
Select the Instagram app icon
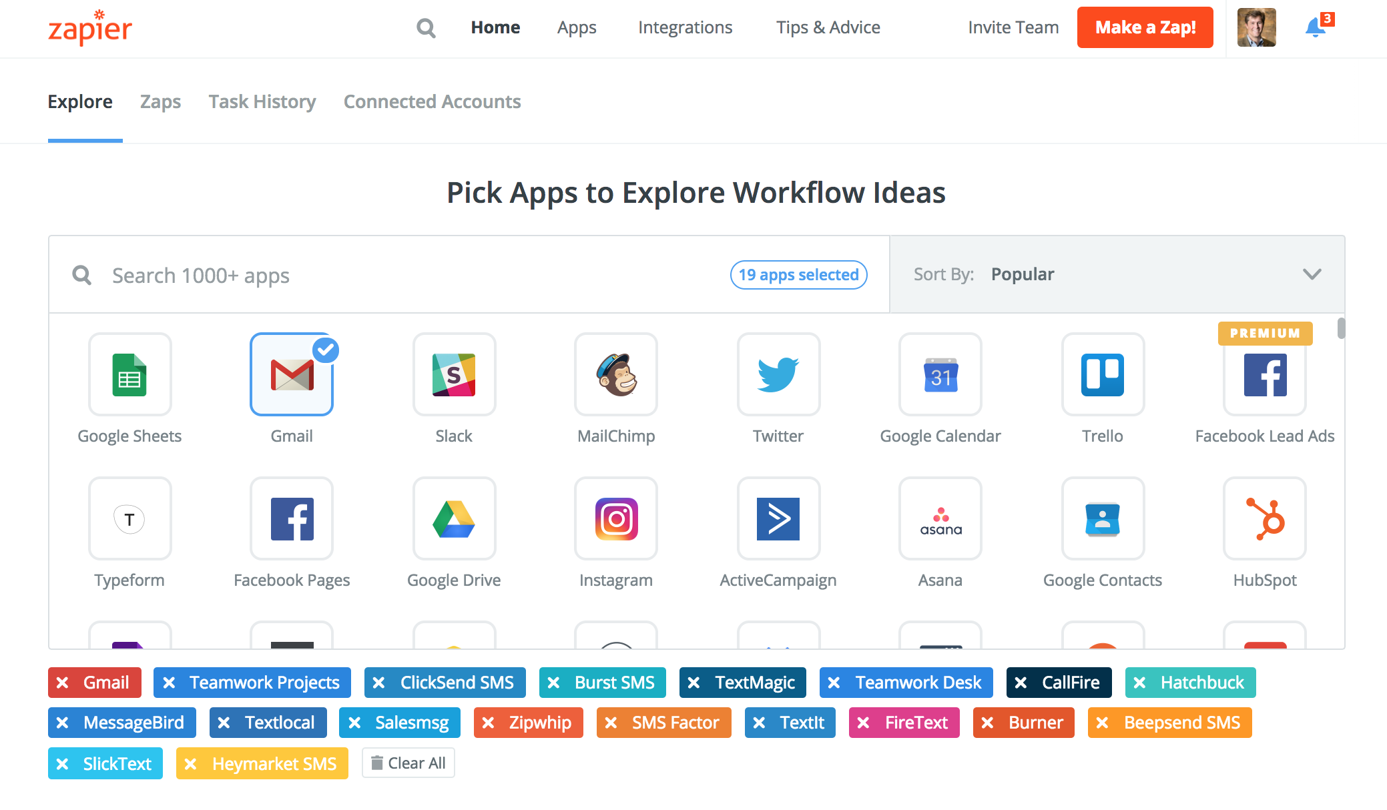click(616, 520)
